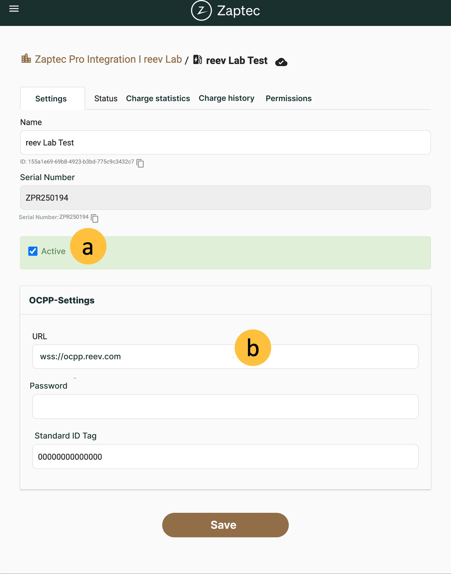Go to the Permissions tab
Viewport: 451px width, 574px height.
289,98
